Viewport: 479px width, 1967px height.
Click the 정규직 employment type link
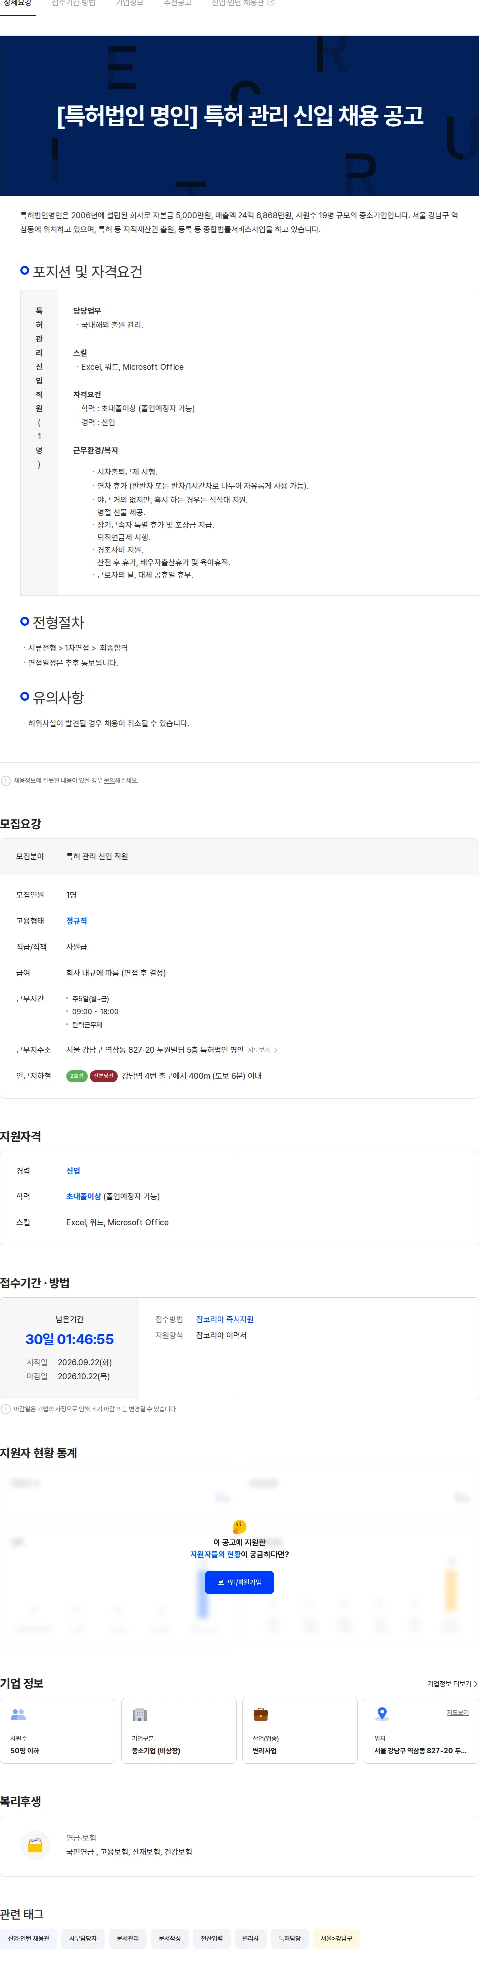point(76,921)
